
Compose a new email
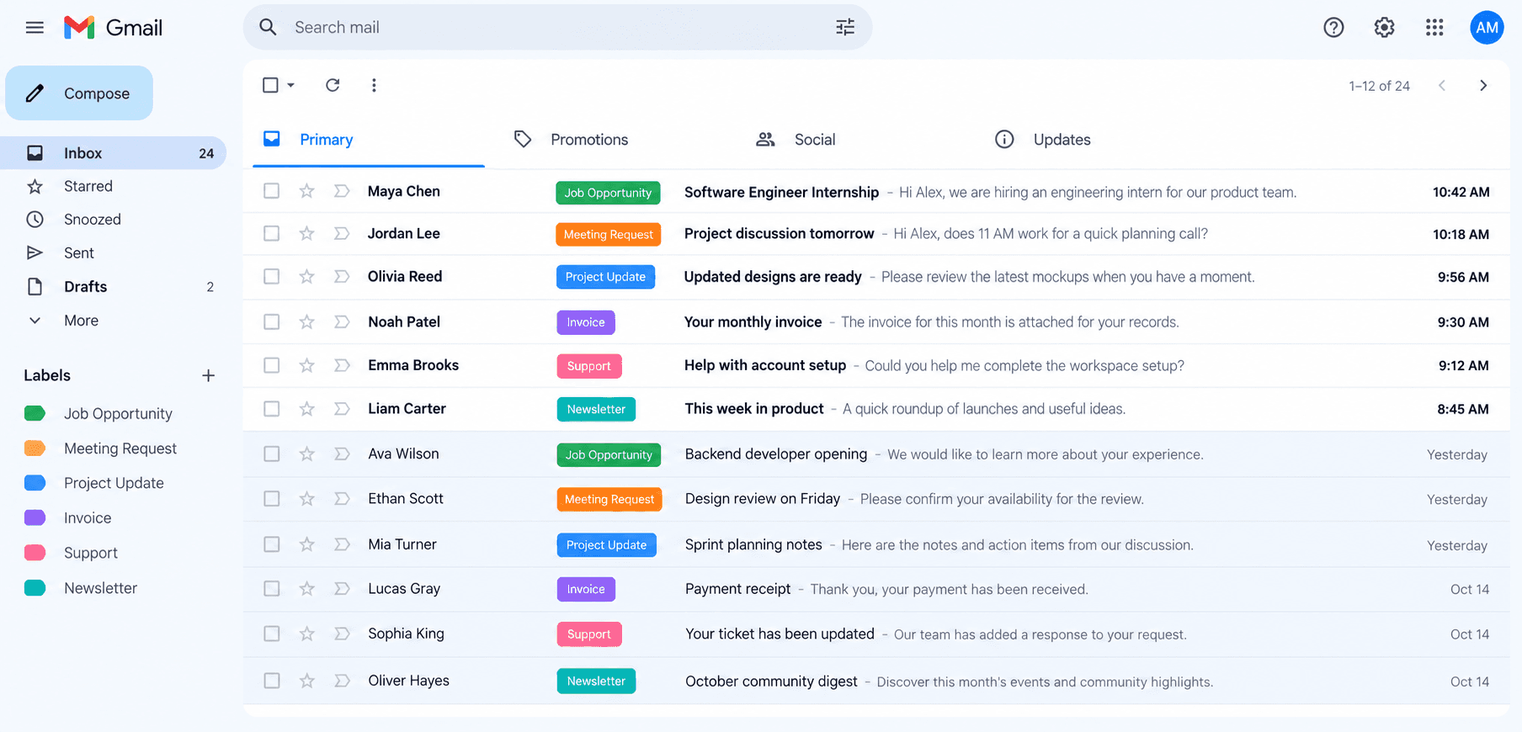[79, 93]
